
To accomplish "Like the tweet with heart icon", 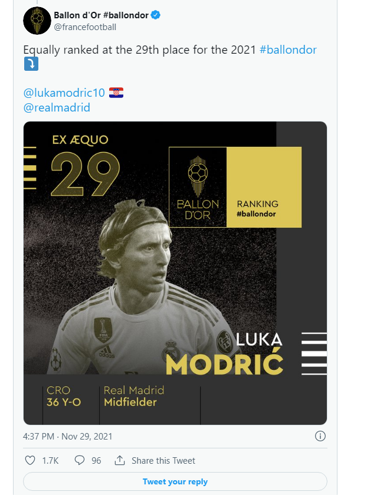I will pos(30,460).
